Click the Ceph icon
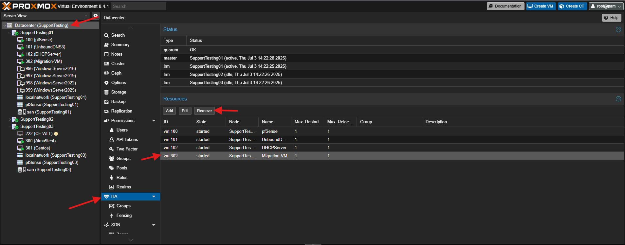This screenshot has width=625, height=245. pyautogui.click(x=106, y=73)
